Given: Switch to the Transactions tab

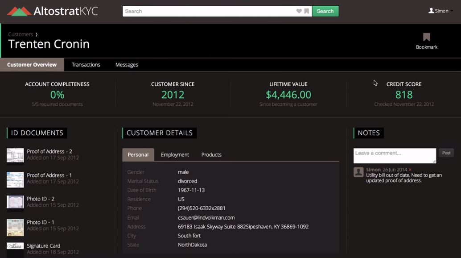Looking at the screenshot, I should click(86, 64).
